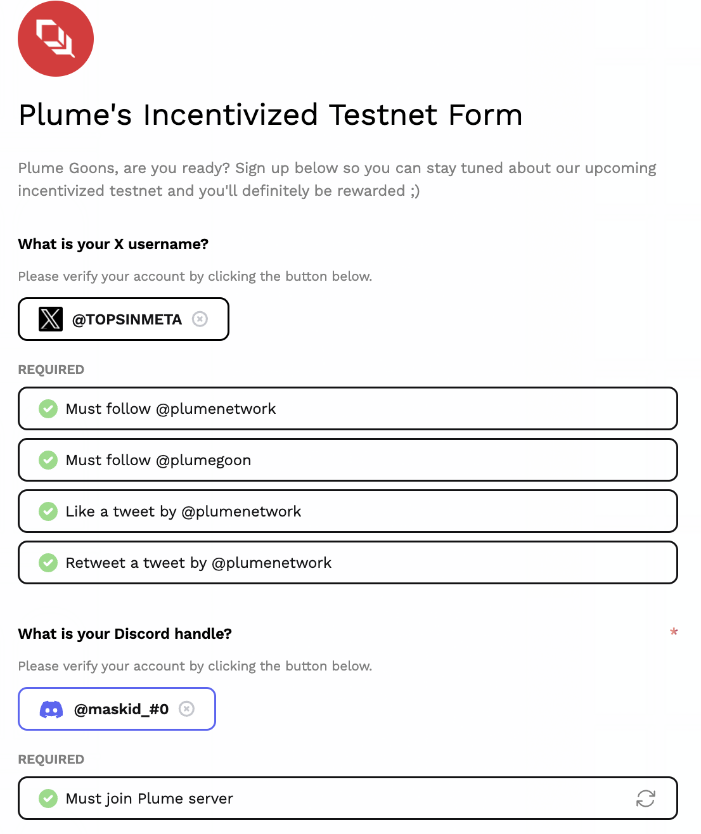Click green checkmark for follow @plumenetwork
The width and height of the screenshot is (701, 834).
point(48,409)
